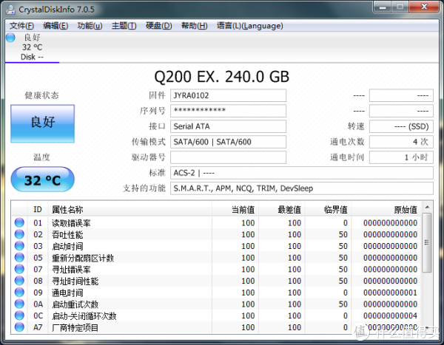Click the scrollbar up arrow in attribute list
Image resolution: width=444 pixels, height=345 pixels.
click(427, 208)
